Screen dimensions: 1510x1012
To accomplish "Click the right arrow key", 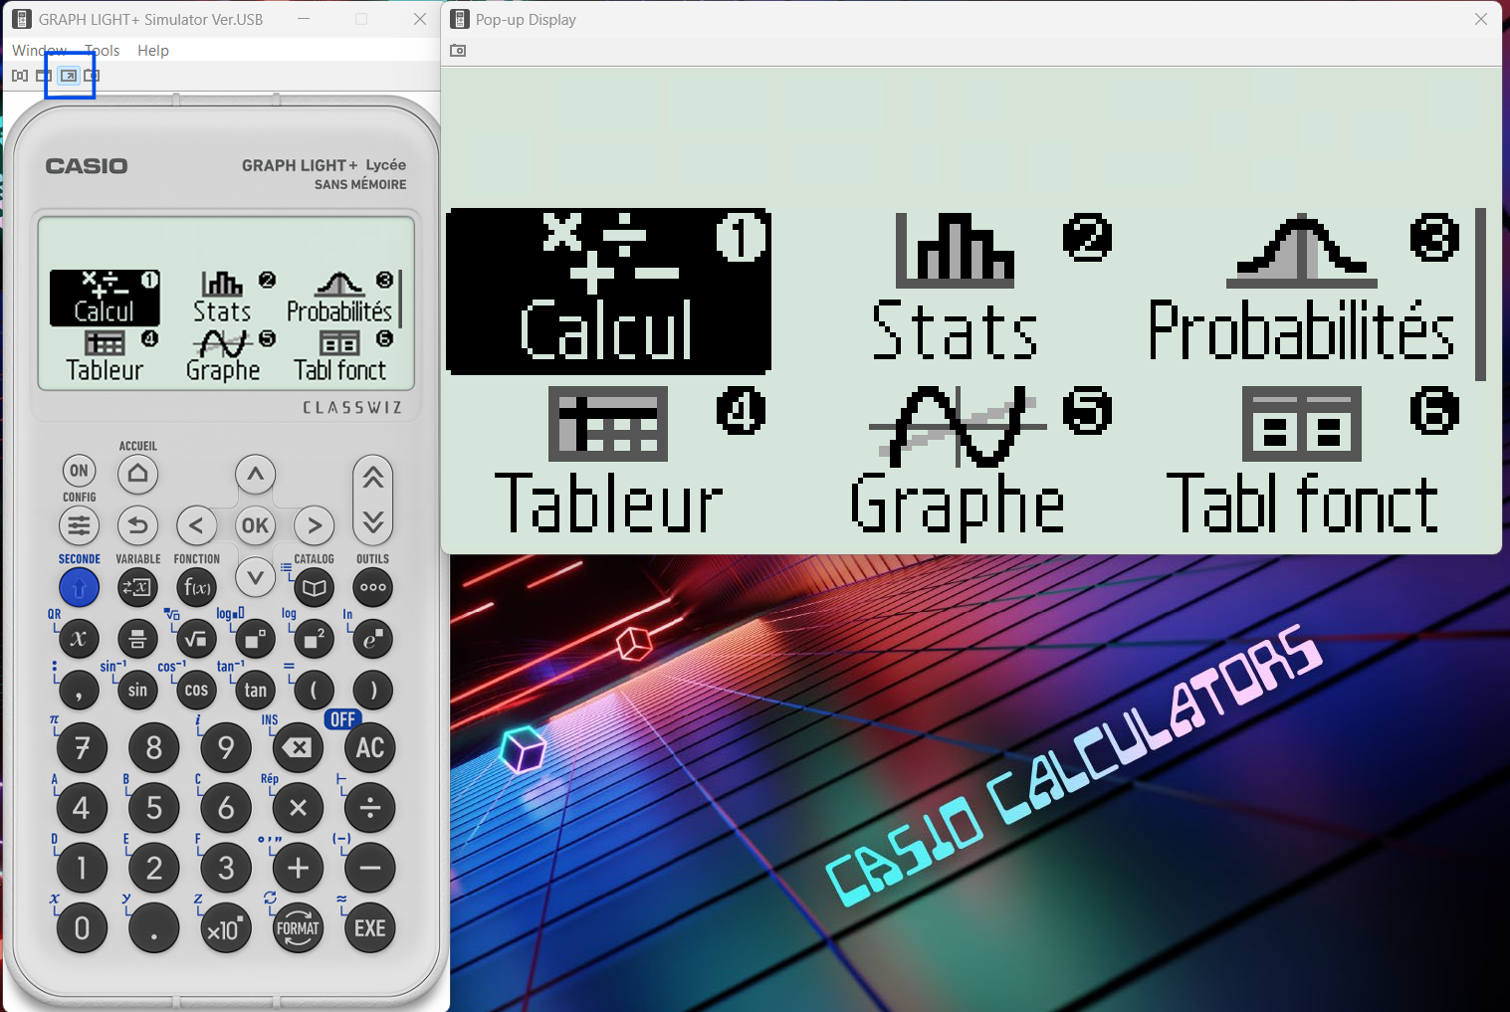I will tap(314, 525).
